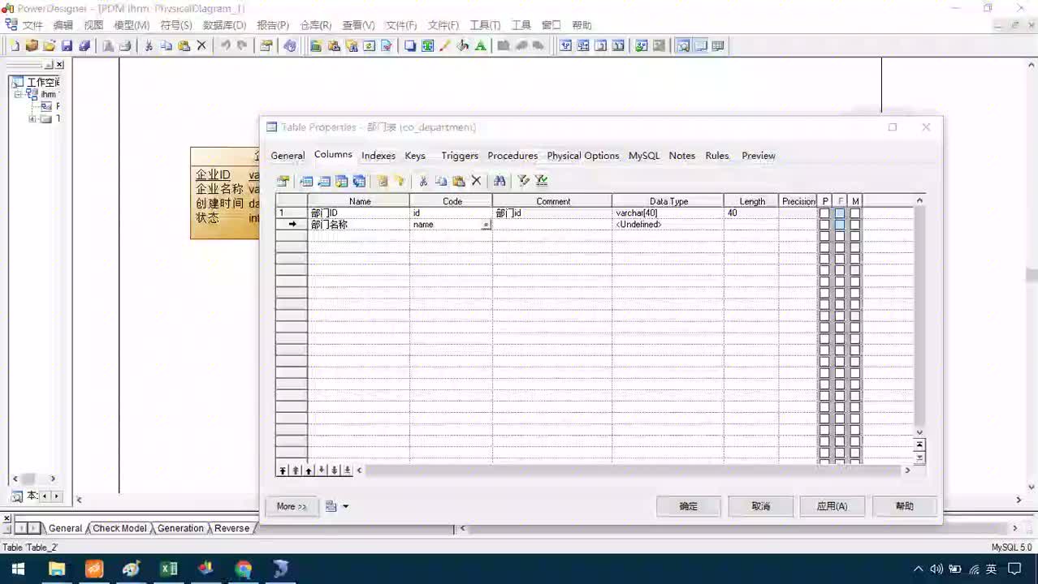Click the Length cell showing 40
This screenshot has width=1038, height=584.
751,213
